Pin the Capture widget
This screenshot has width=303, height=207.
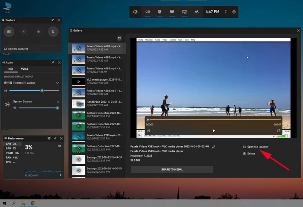tap(53, 20)
